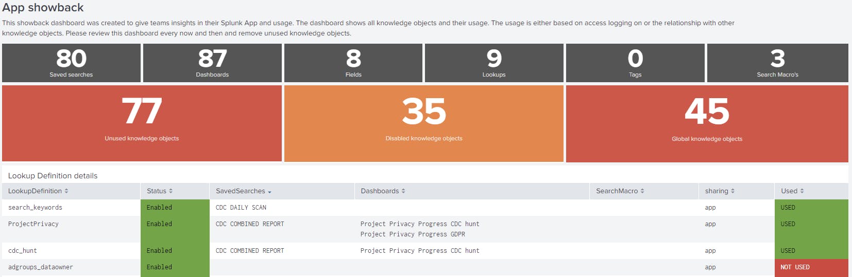Select the 45 Global knowledge objects panel
The width and height of the screenshot is (852, 277).
(x=707, y=123)
